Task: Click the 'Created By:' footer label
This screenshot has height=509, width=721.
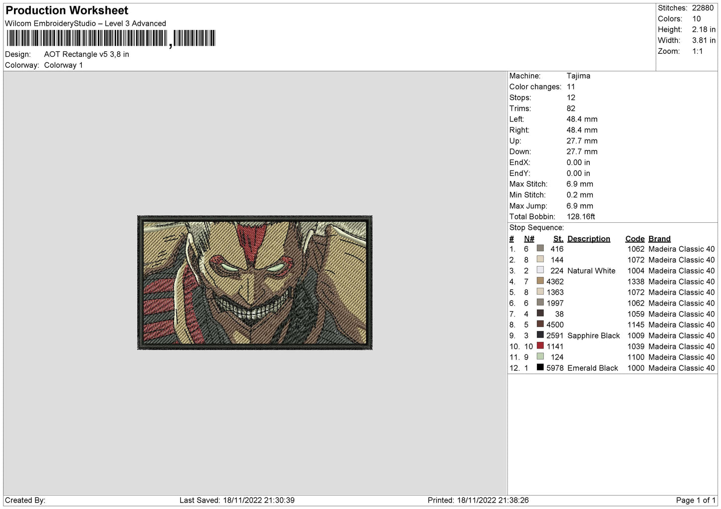Action: (x=25, y=500)
